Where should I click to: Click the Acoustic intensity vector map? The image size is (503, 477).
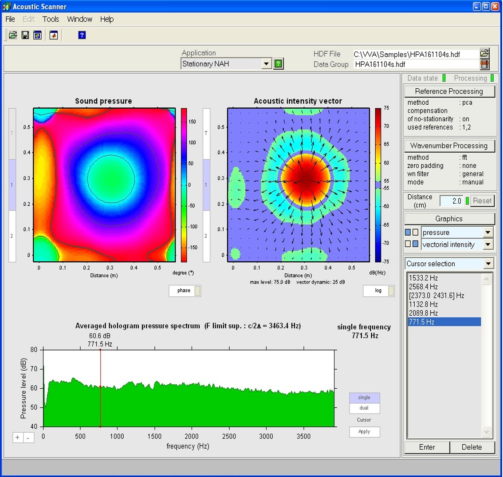(x=299, y=185)
